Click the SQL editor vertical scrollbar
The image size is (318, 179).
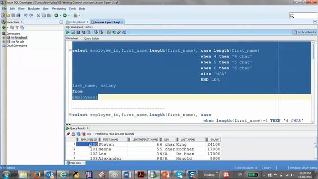313,82
